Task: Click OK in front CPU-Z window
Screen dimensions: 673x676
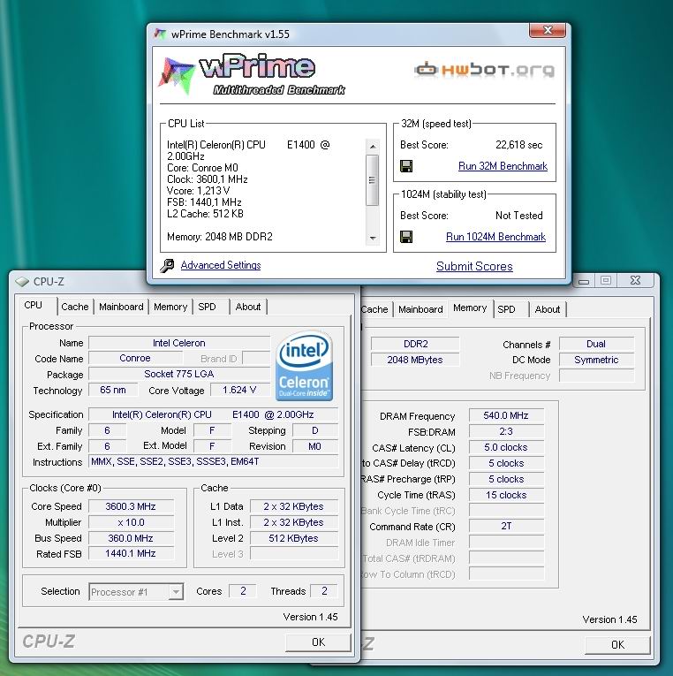Action: pyautogui.click(x=318, y=642)
